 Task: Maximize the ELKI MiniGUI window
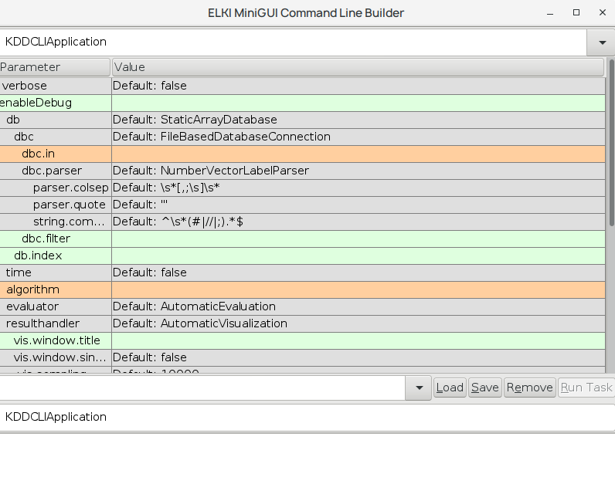click(x=576, y=12)
